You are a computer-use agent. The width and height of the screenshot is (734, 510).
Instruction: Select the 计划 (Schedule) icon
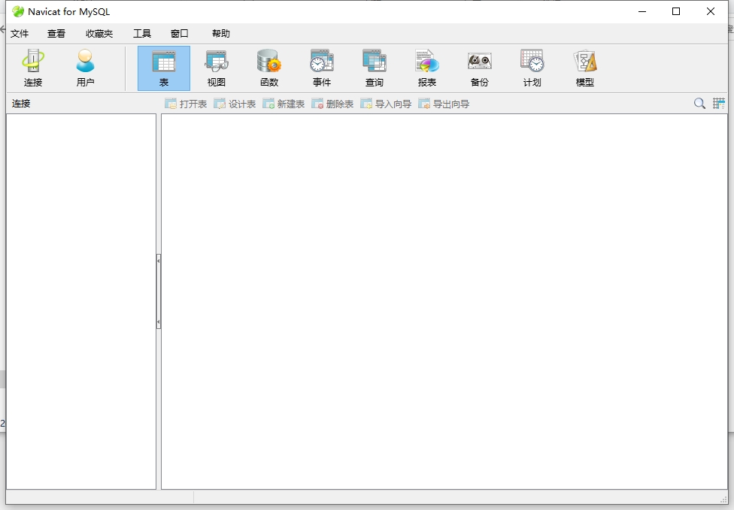(532, 68)
